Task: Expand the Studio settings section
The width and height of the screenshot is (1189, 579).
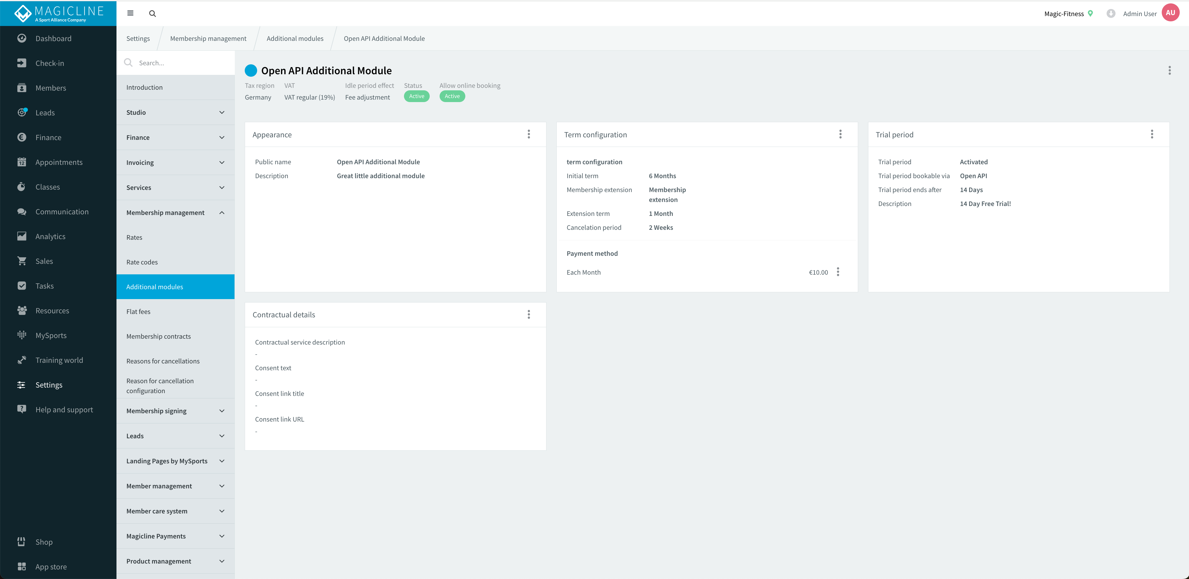Action: coord(175,113)
